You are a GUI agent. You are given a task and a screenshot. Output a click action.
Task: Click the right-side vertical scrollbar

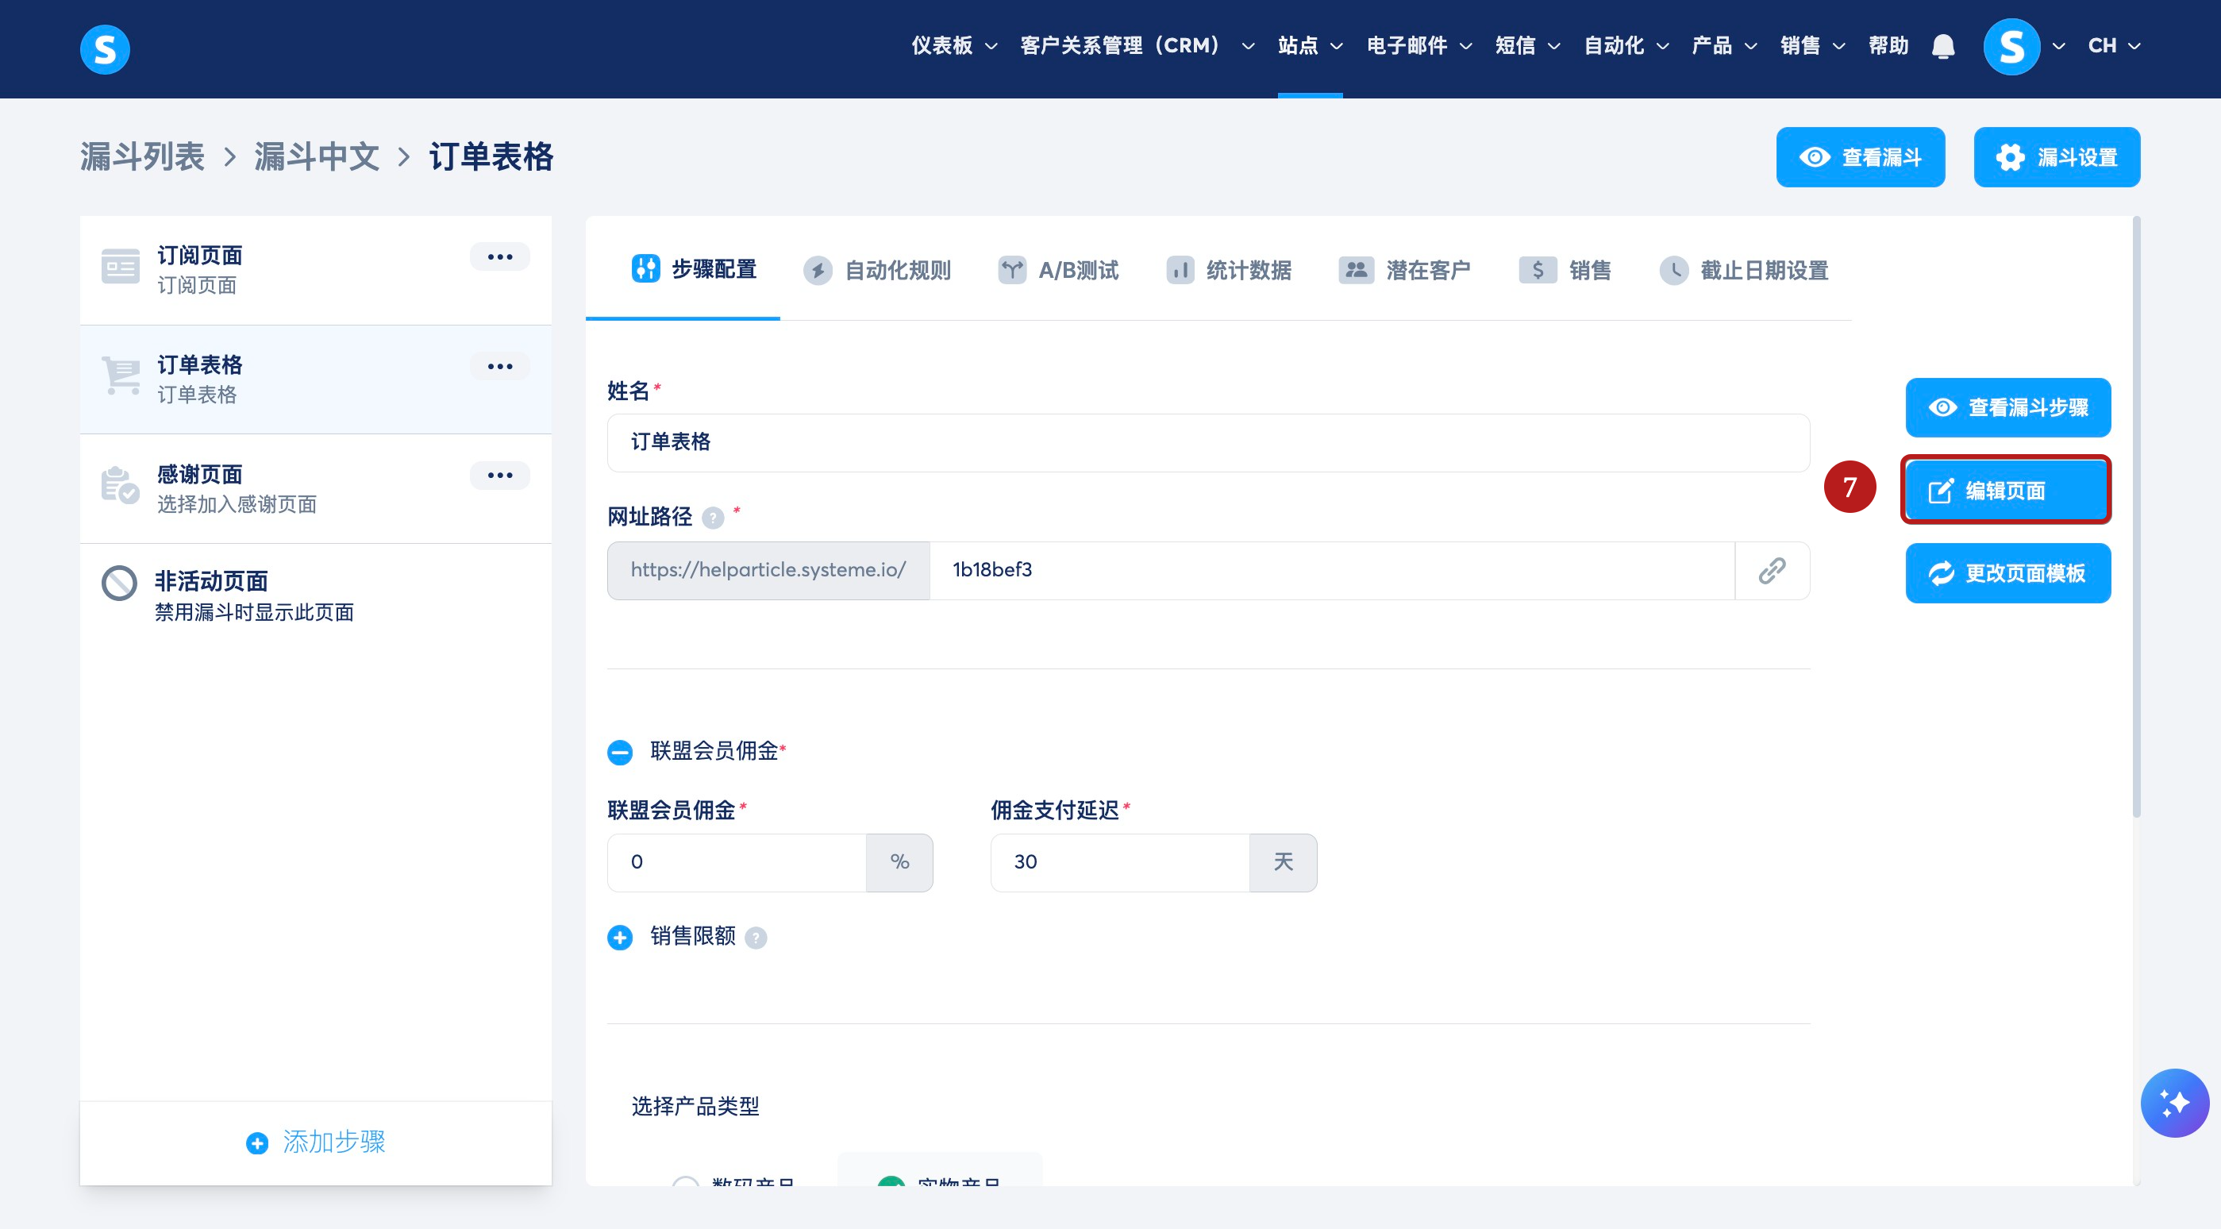pos(2135,518)
